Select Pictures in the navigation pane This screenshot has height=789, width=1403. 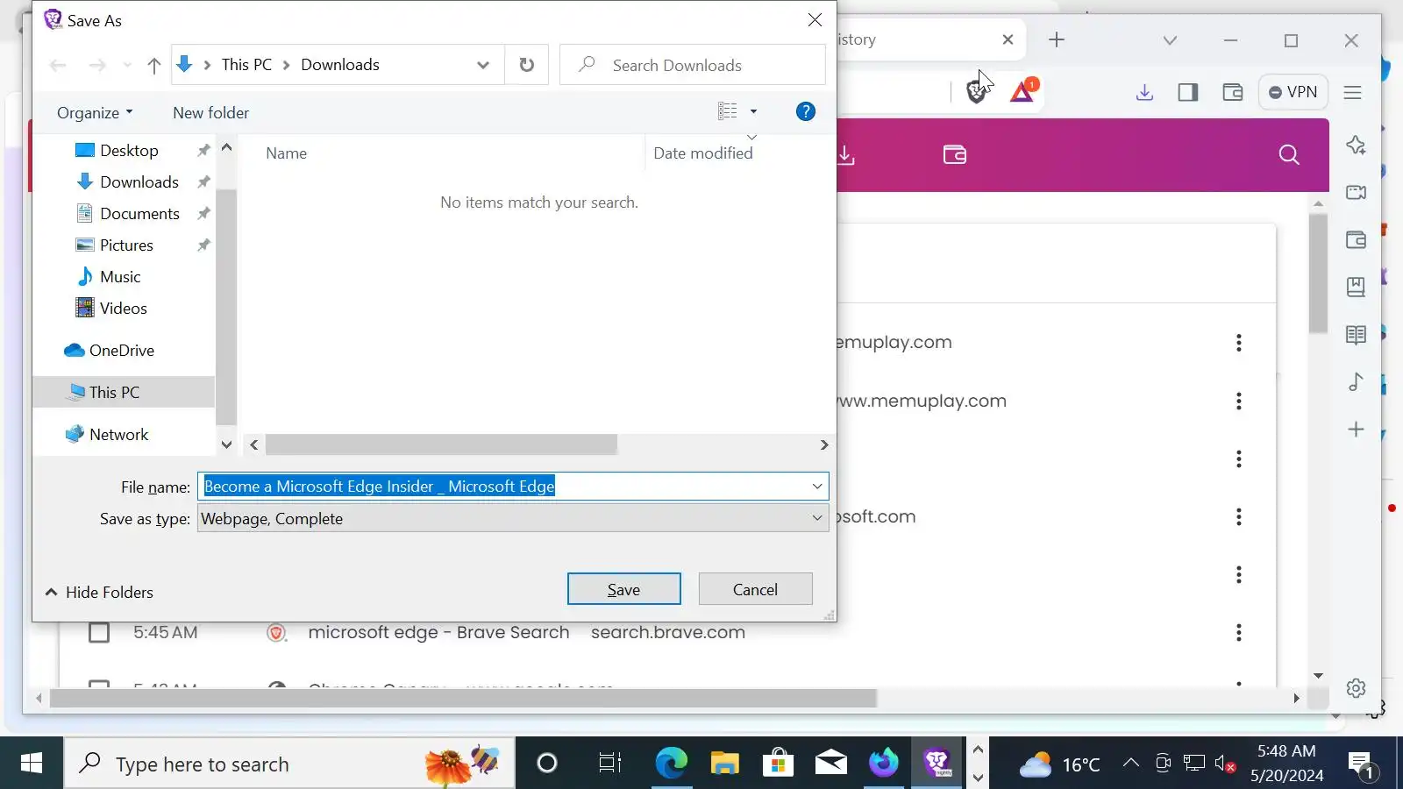126,245
